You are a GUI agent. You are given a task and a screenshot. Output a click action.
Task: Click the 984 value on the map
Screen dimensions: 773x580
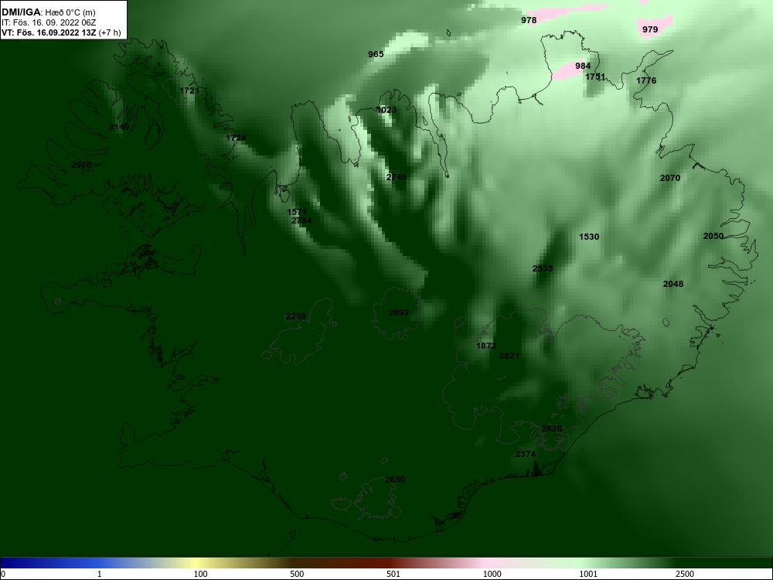pos(583,66)
